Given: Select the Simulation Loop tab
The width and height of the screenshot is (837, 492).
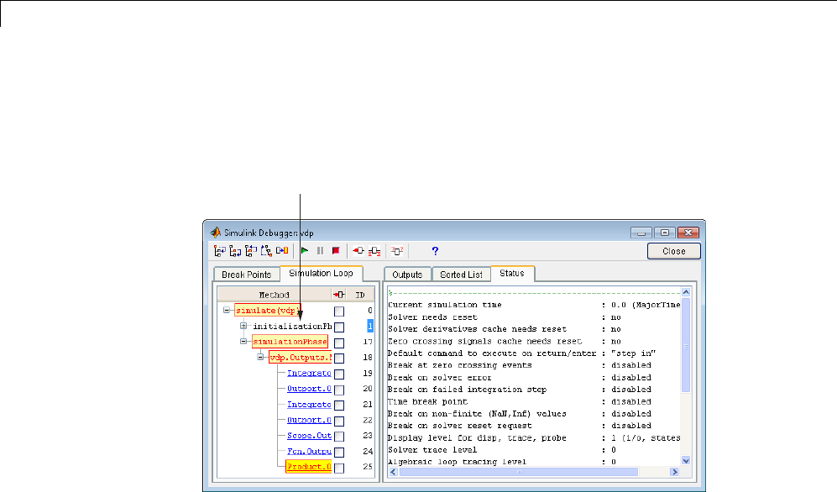Looking at the screenshot, I should [321, 273].
